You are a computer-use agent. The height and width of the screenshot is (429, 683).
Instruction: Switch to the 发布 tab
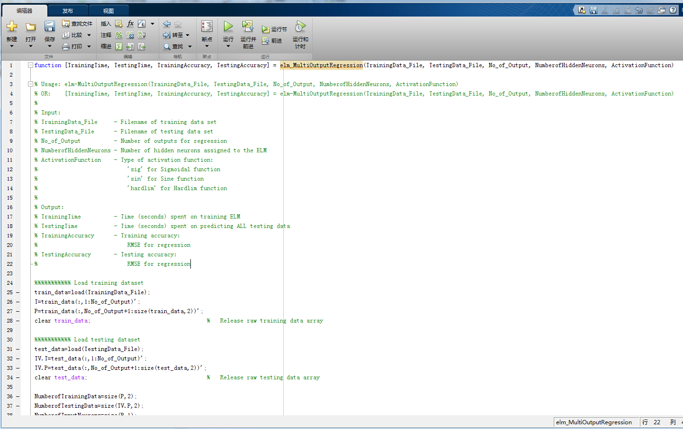pos(68,11)
